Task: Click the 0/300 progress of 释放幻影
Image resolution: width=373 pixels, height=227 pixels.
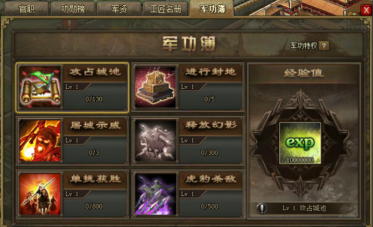Action: click(x=210, y=152)
